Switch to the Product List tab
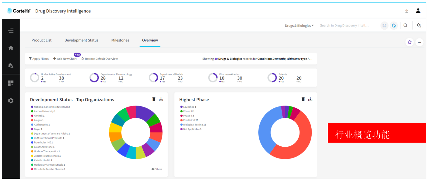 41,40
